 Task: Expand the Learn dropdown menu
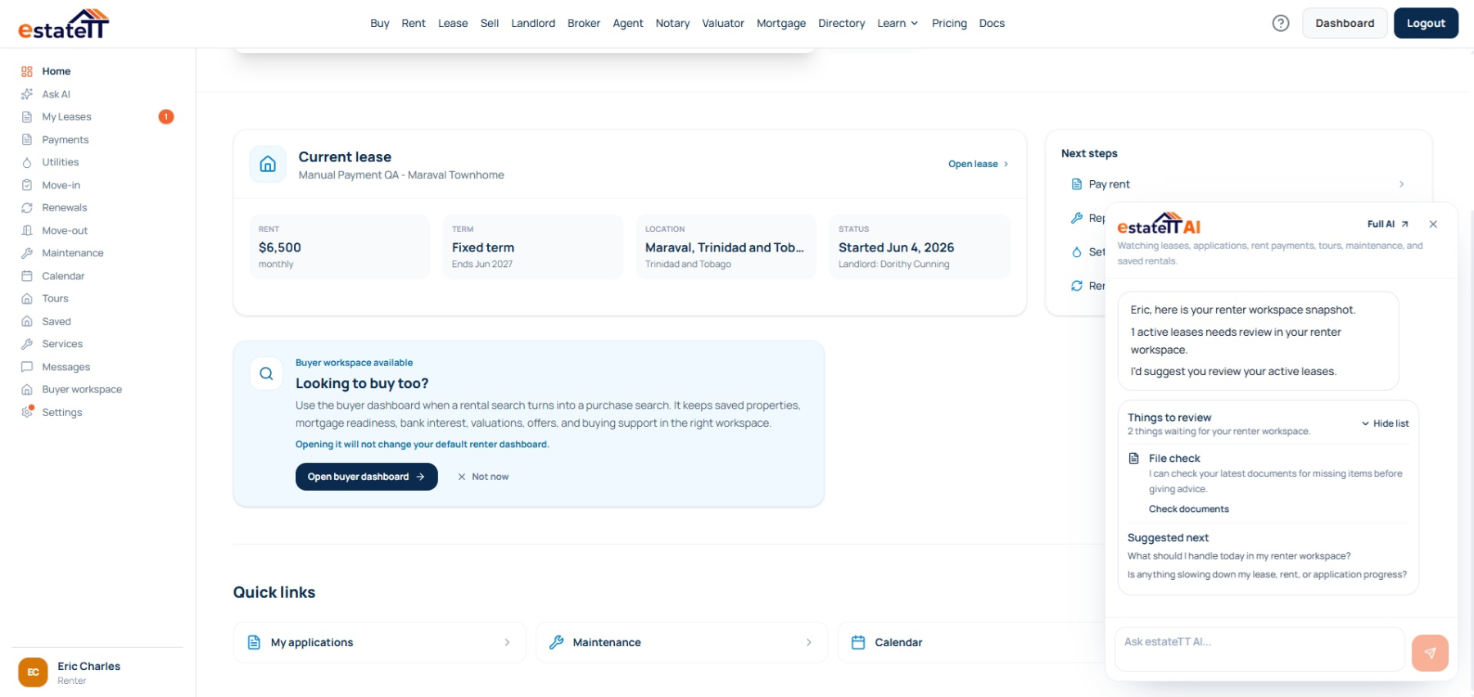tap(898, 23)
